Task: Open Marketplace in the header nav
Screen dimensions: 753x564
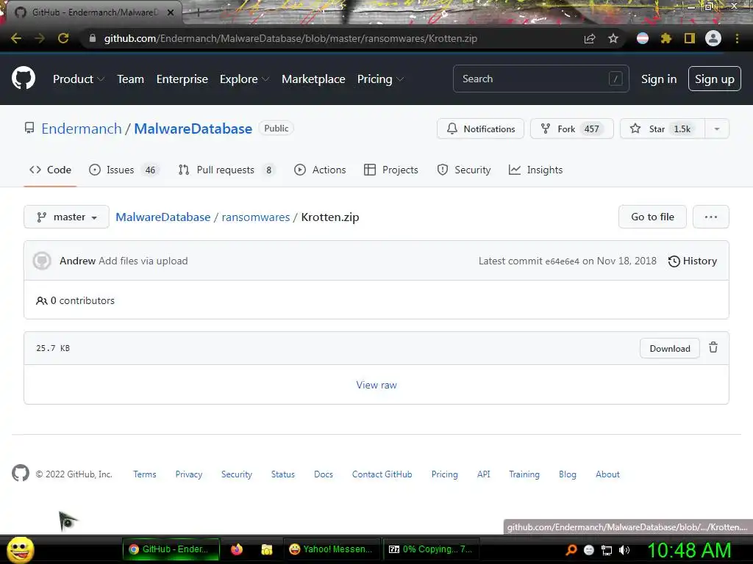Action: tap(313, 79)
